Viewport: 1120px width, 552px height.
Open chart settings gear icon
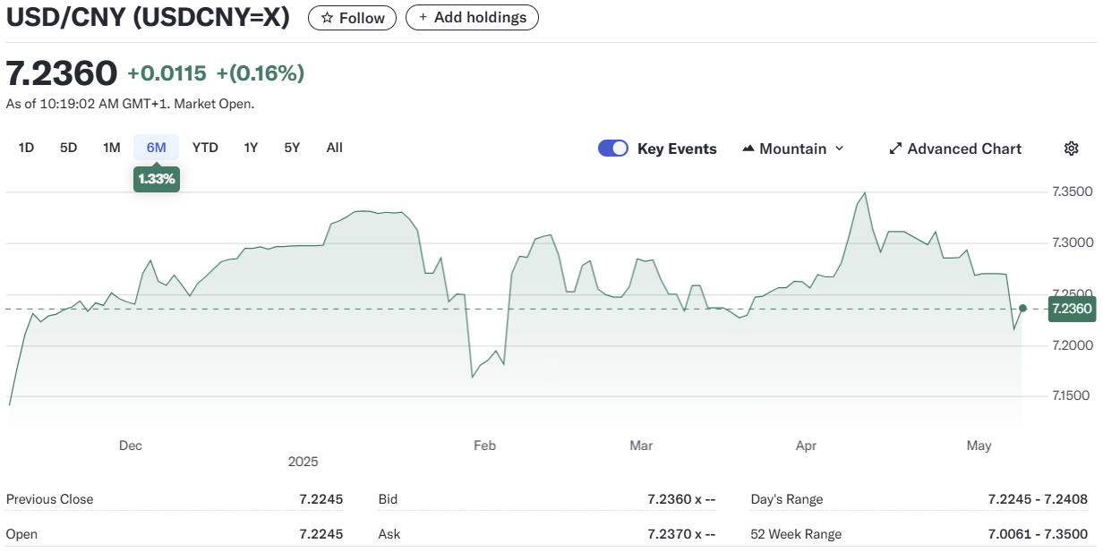click(1071, 149)
